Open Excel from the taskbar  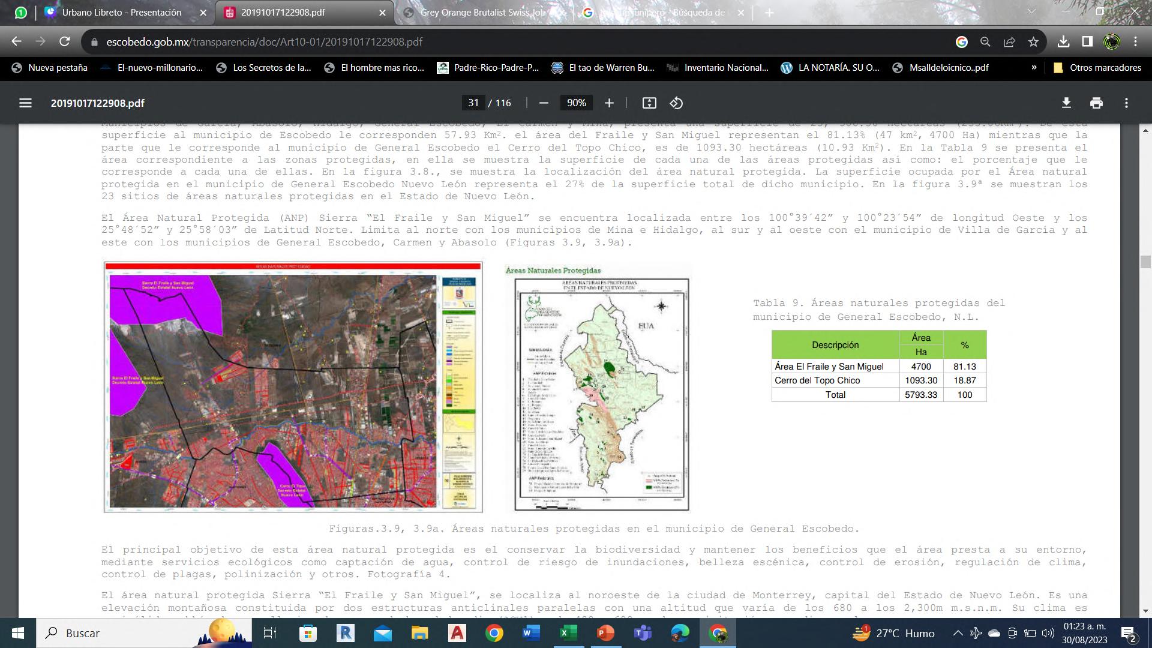tap(568, 633)
